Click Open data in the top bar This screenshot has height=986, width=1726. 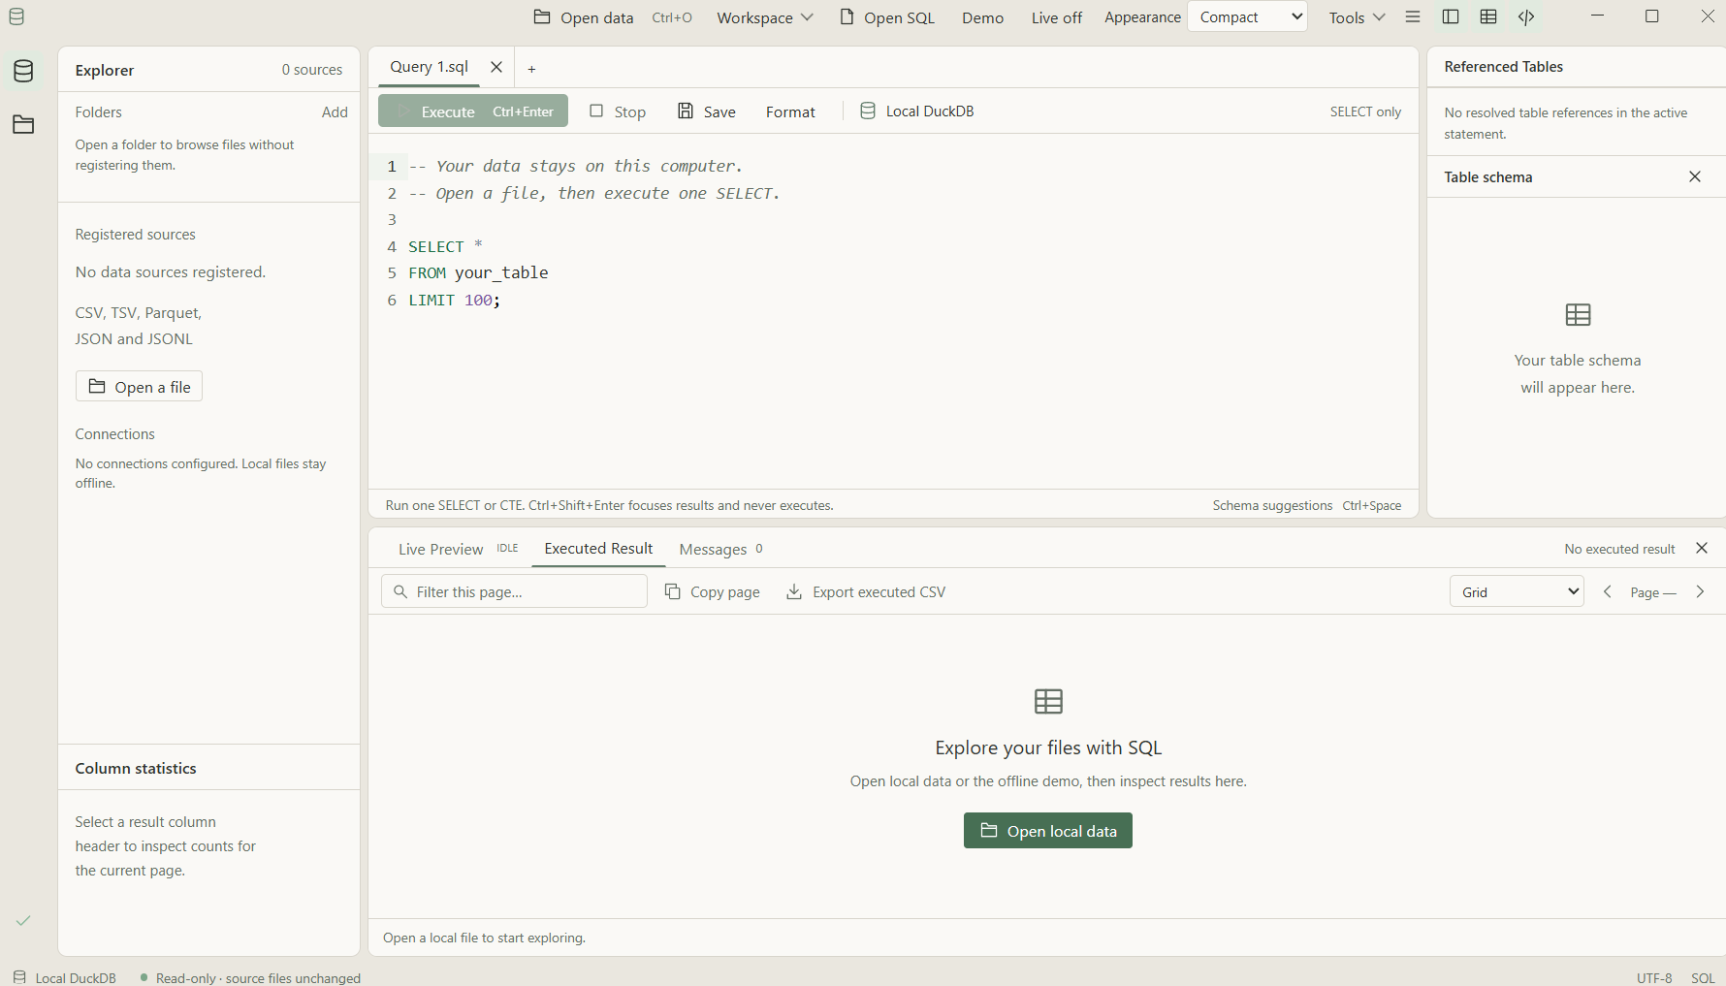(x=613, y=17)
